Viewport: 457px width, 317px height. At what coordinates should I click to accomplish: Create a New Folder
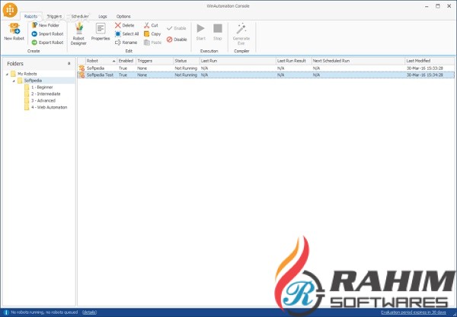(46, 25)
